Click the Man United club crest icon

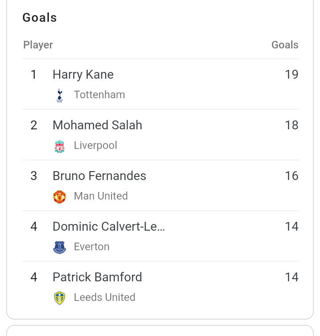60,197
